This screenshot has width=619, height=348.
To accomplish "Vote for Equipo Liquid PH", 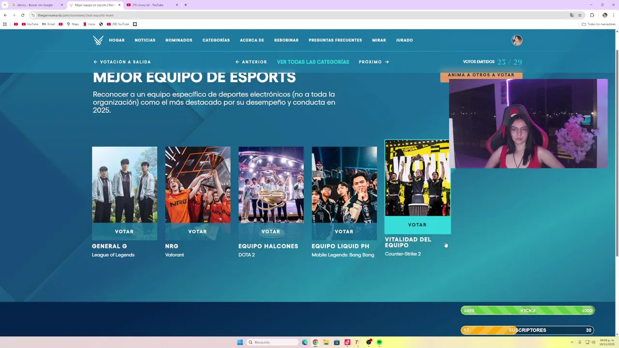I will (x=344, y=232).
